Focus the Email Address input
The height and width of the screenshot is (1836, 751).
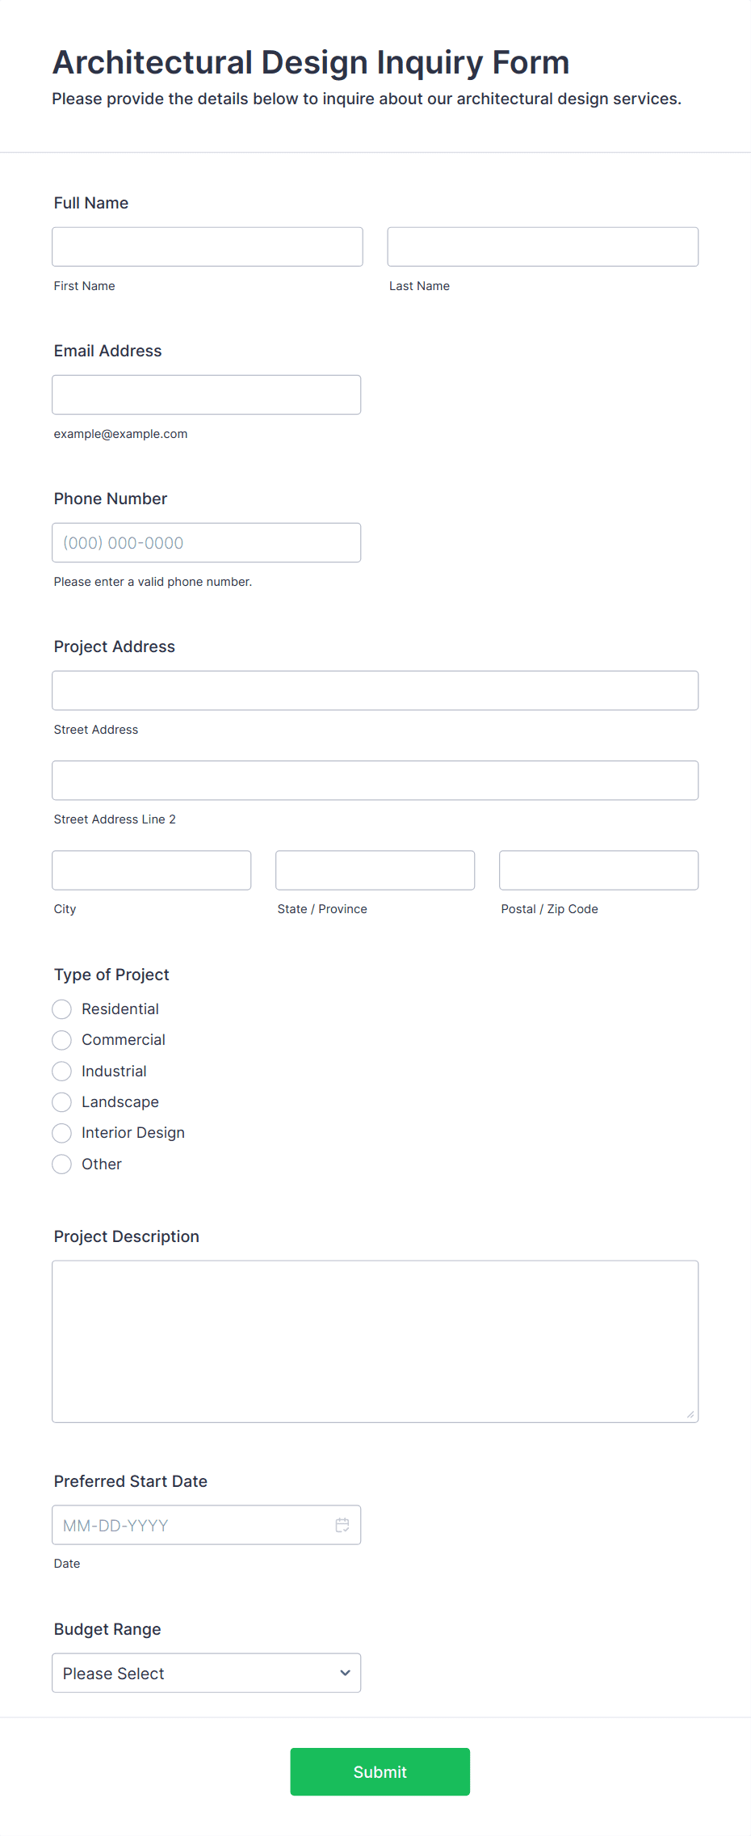click(206, 394)
